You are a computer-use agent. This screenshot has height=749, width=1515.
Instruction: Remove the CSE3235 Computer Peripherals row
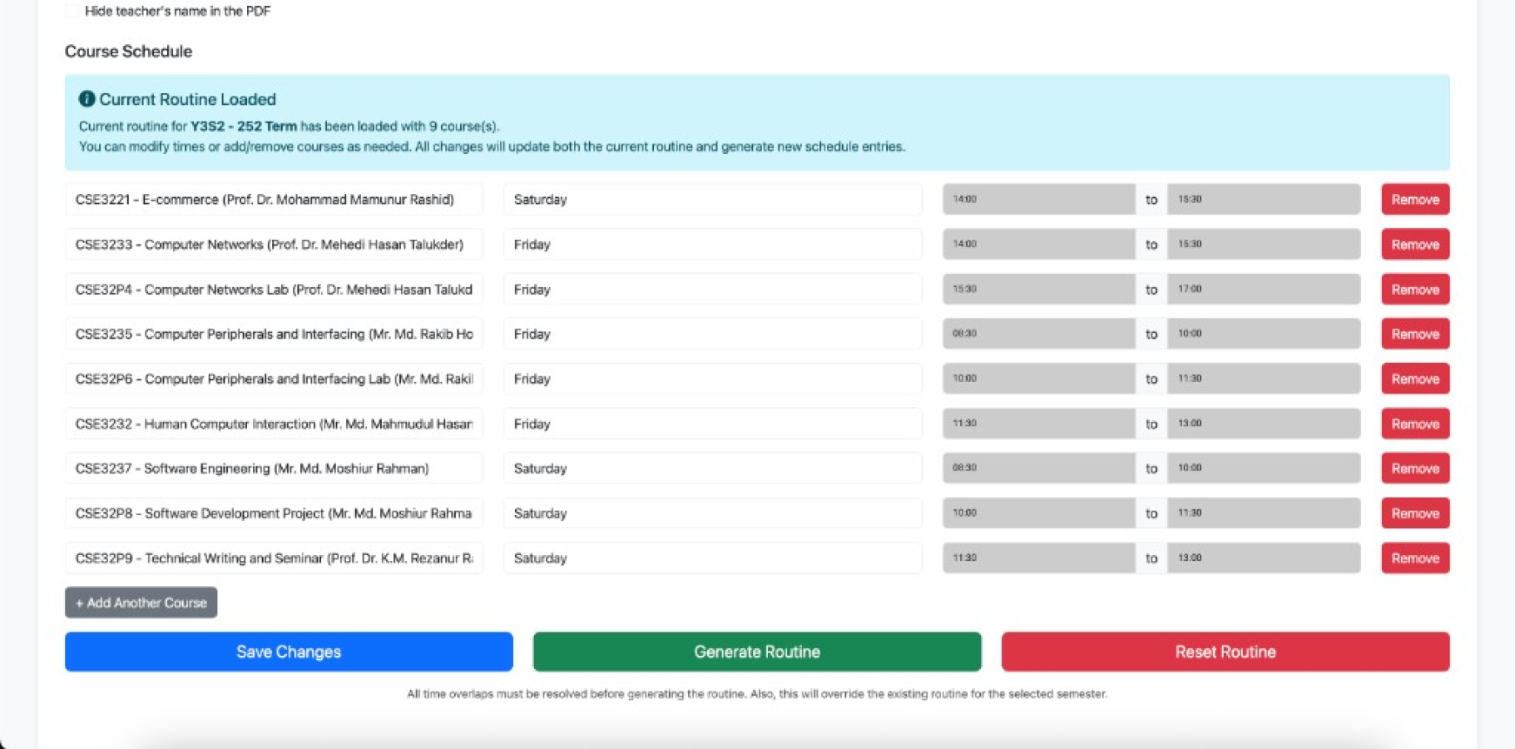[x=1415, y=334]
